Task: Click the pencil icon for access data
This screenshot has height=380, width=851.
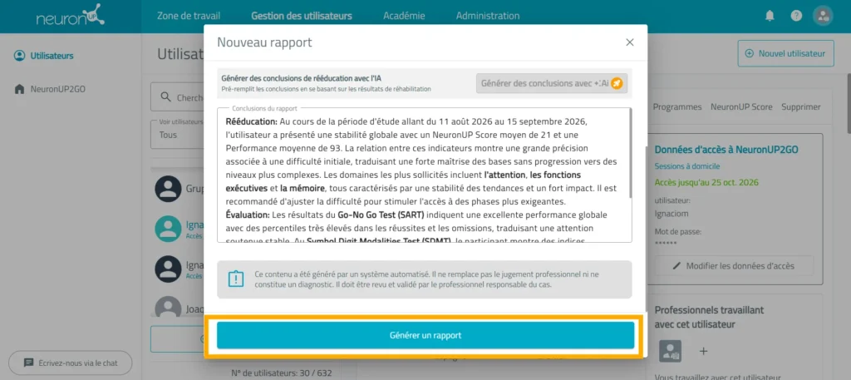Action: pyautogui.click(x=676, y=266)
